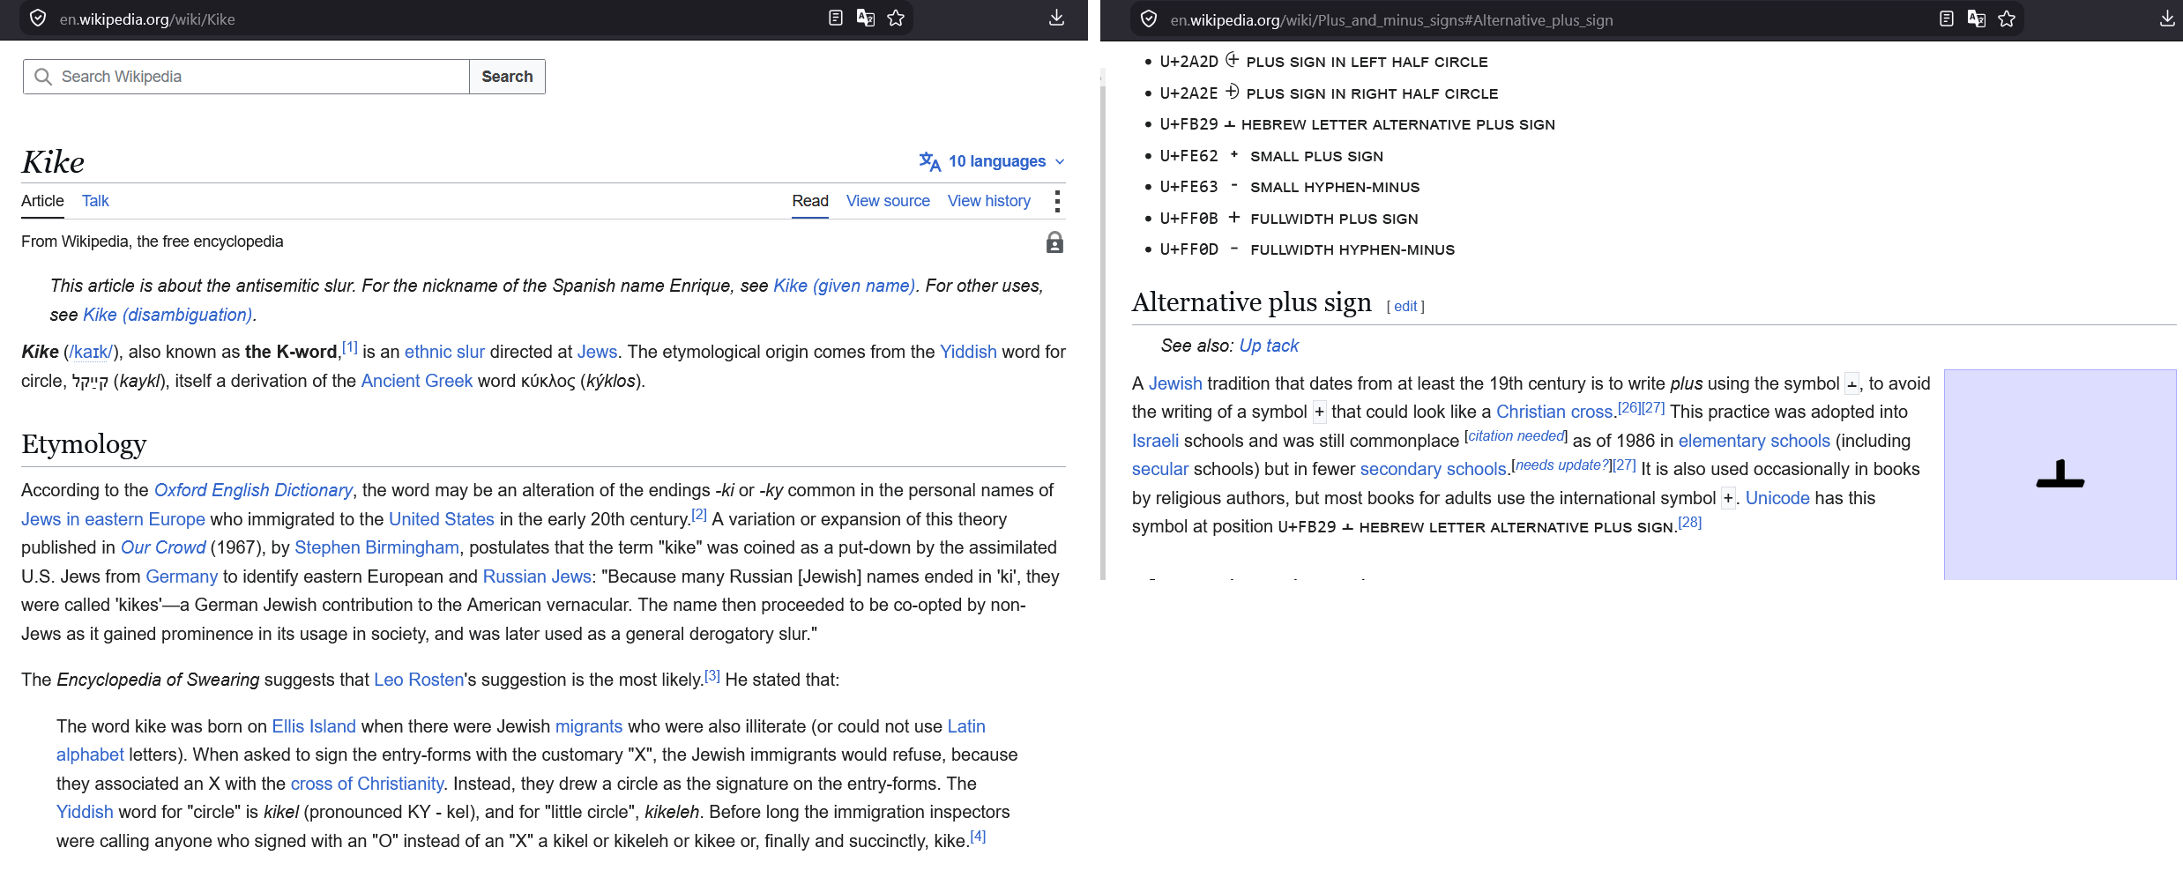
Task: Click footnote [1] after the K-word
Action: click(x=350, y=347)
